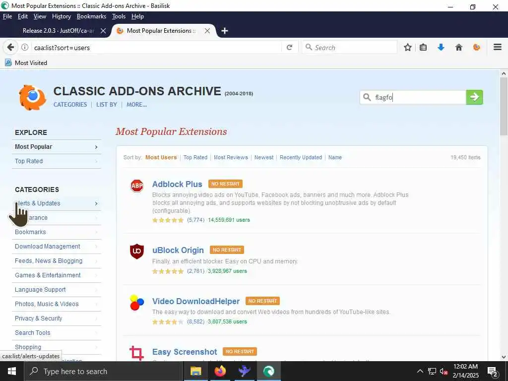The width and height of the screenshot is (508, 381).
Task: Open the Bookmarks menu
Action: [91, 16]
